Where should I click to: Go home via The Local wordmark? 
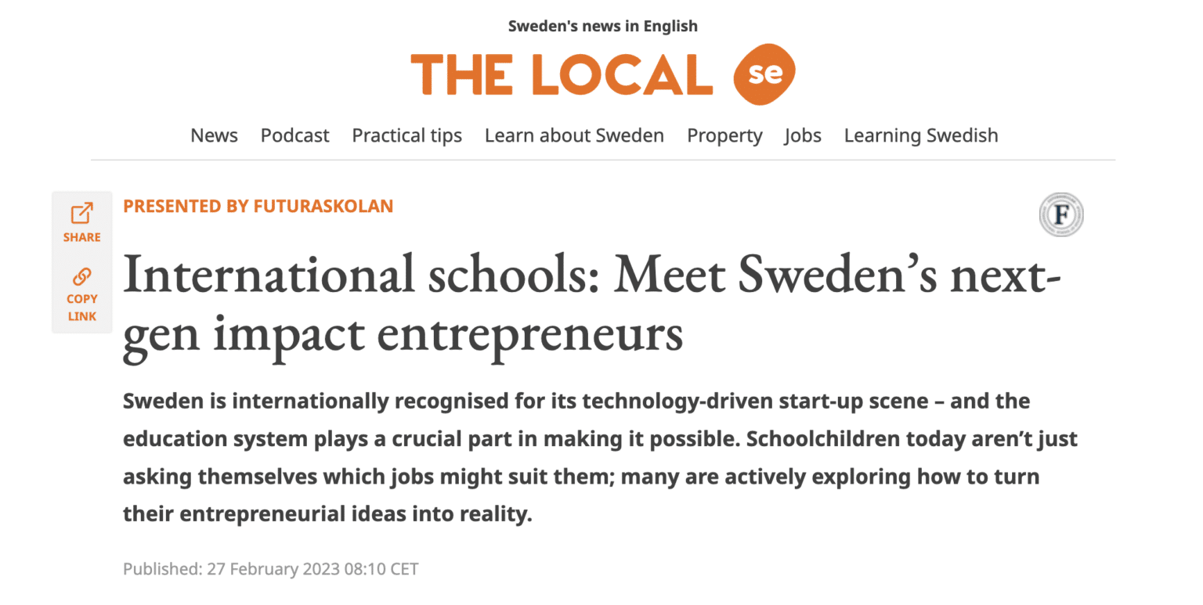(562, 75)
